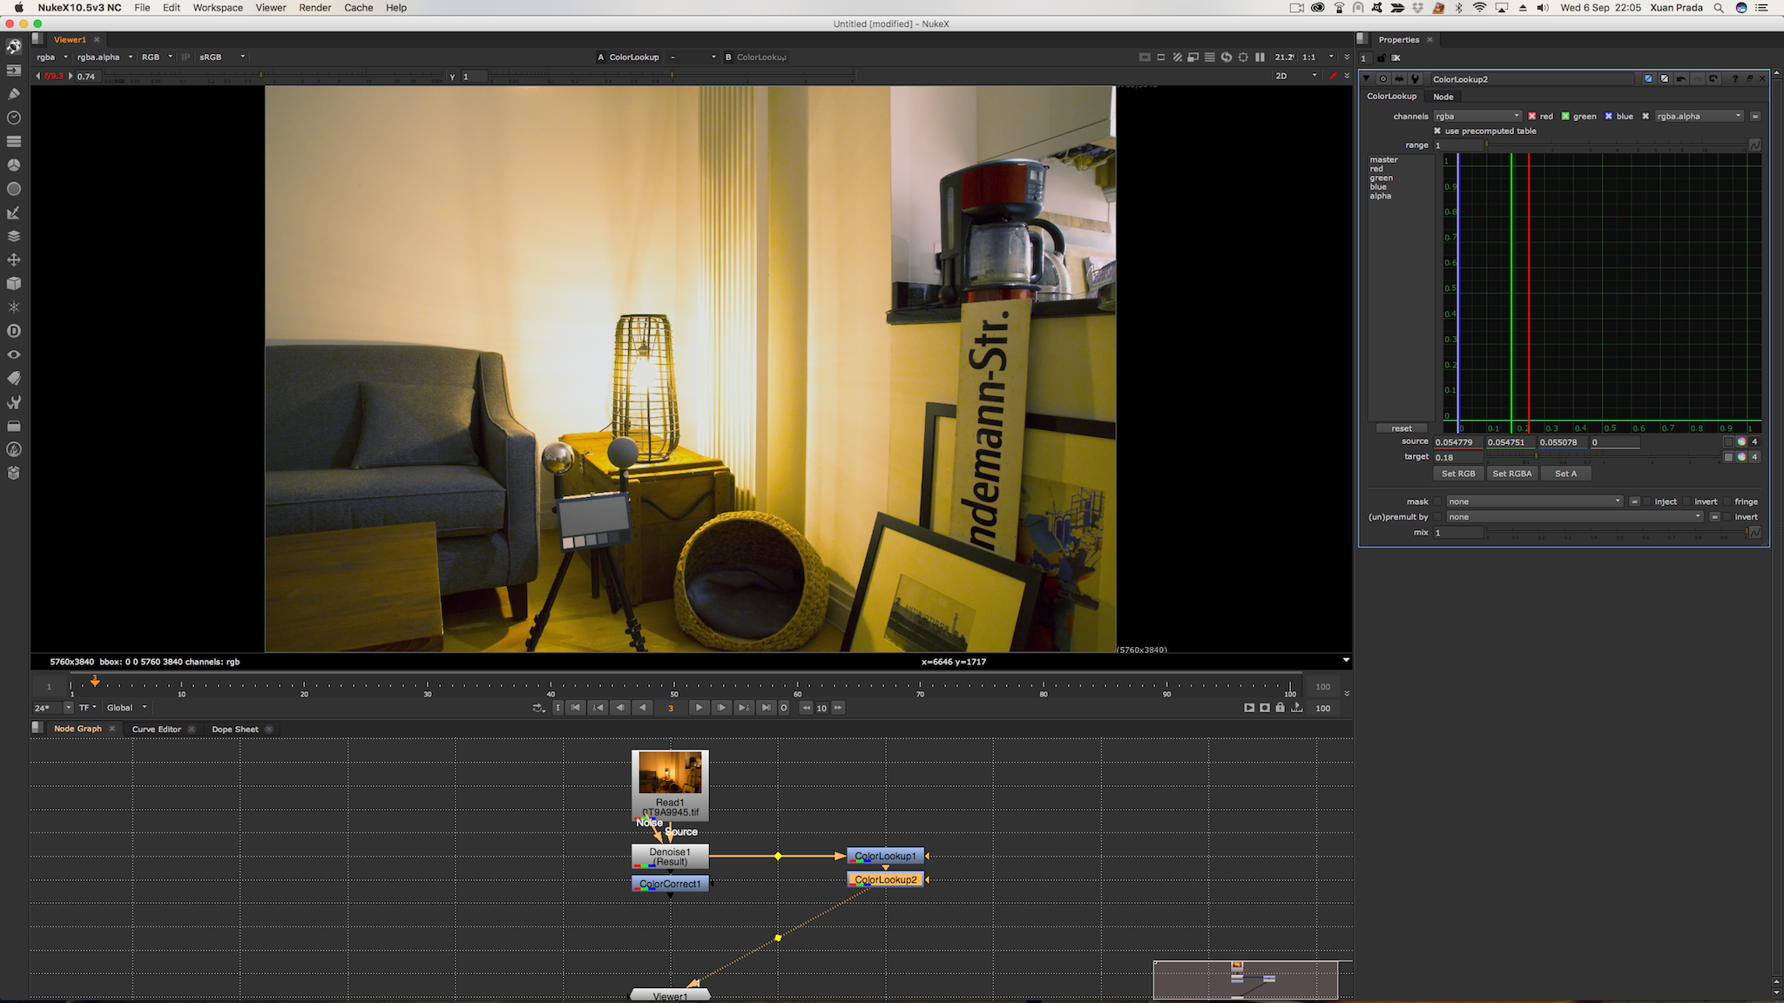
Task: Enable the mask fringe checkbox
Action: (1727, 501)
